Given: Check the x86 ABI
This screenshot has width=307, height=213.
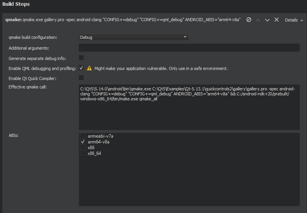Looking at the screenshot, I should (x=83, y=147).
